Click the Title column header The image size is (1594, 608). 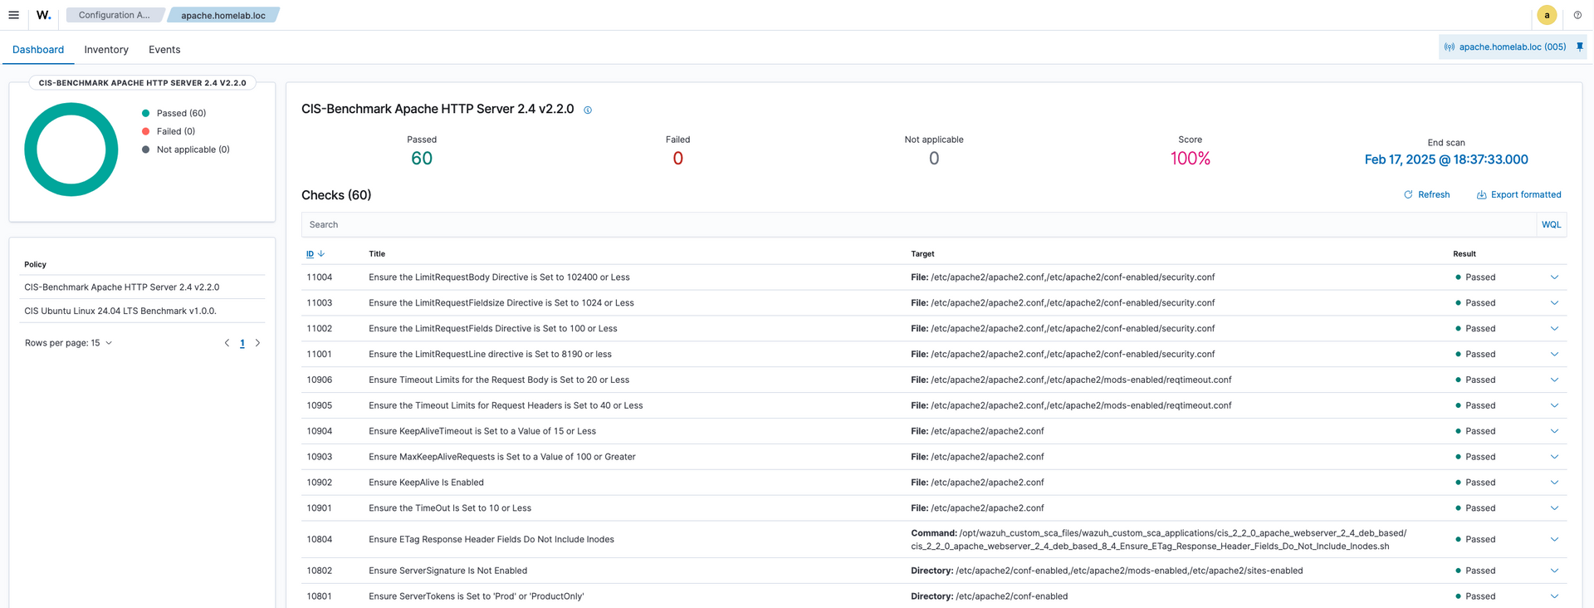[x=377, y=254]
